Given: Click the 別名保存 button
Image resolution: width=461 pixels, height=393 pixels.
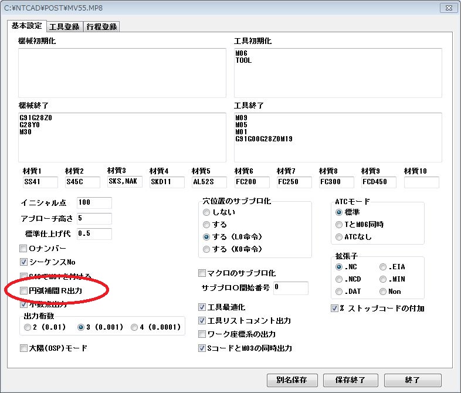Looking at the screenshot, I should coord(292,380).
